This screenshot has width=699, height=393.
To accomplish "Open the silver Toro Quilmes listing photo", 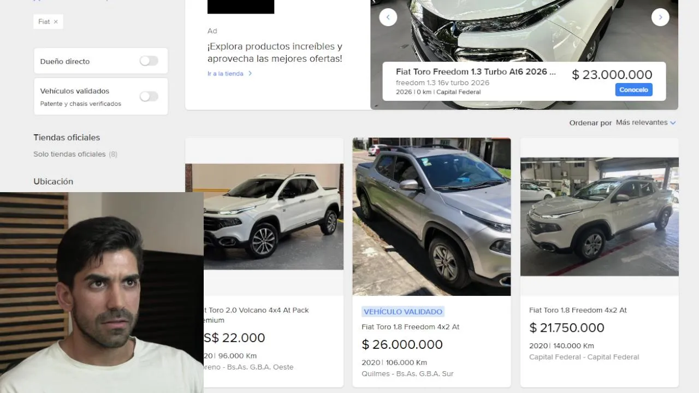I will (431, 217).
